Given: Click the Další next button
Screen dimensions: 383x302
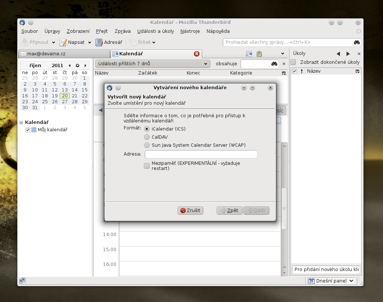Looking at the screenshot, I should (x=256, y=211).
